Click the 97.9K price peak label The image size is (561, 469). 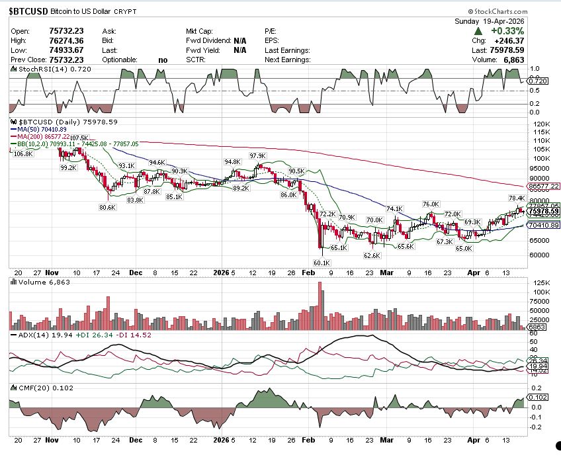tap(257, 156)
